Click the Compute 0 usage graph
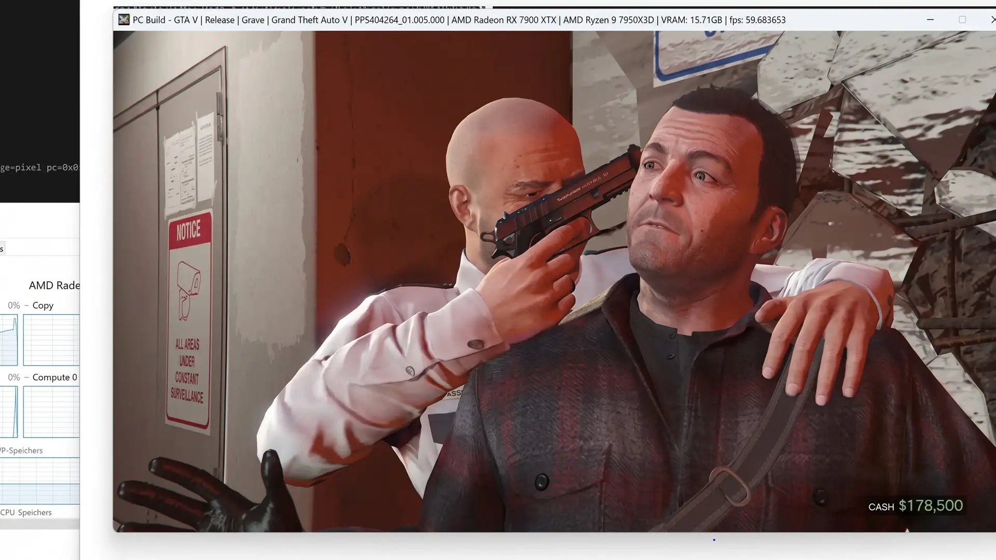The width and height of the screenshot is (996, 560). pos(51,412)
